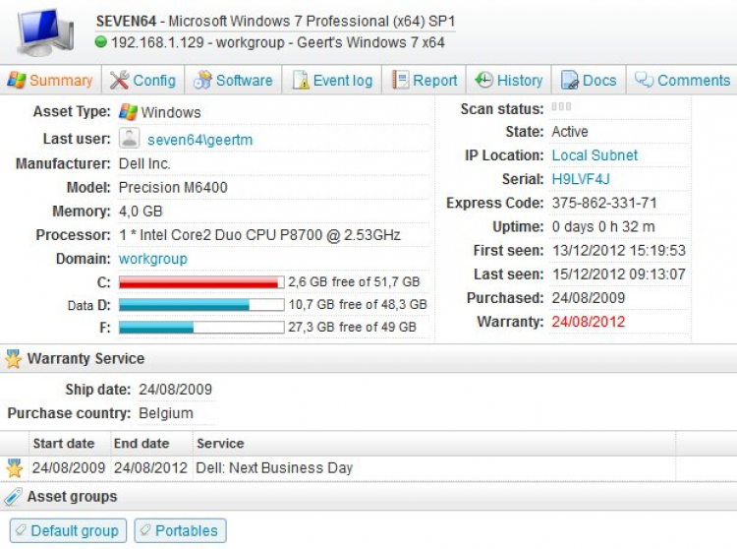The height and width of the screenshot is (549, 737).
Task: Open the Local Subnet IP location link
Action: 595,155
